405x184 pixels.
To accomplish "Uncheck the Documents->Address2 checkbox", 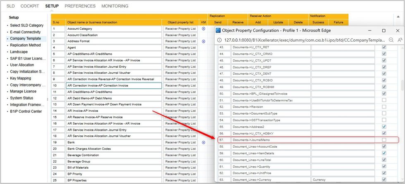I will (384, 127).
